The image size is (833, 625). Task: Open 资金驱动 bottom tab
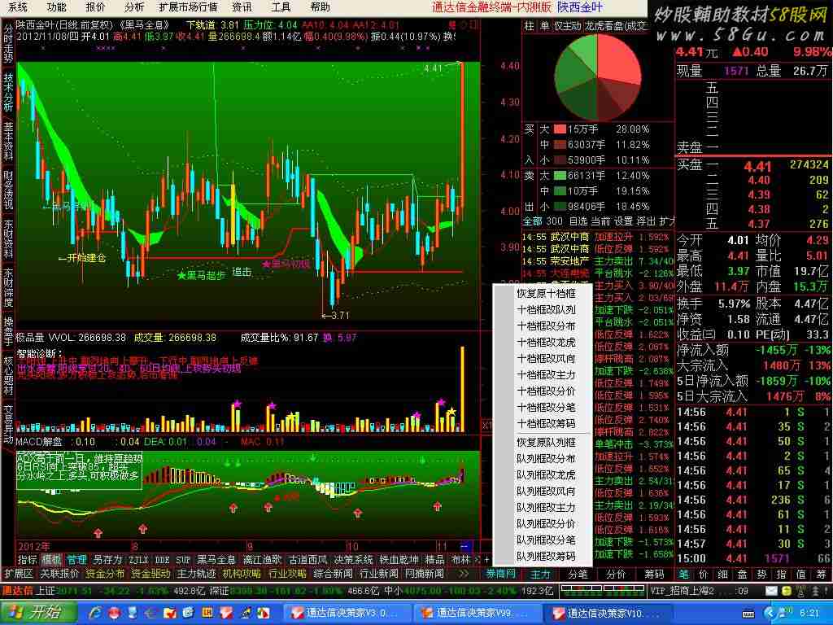pyautogui.click(x=150, y=574)
